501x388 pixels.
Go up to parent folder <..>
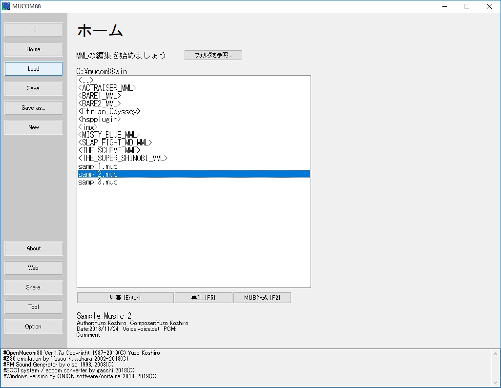194,80
